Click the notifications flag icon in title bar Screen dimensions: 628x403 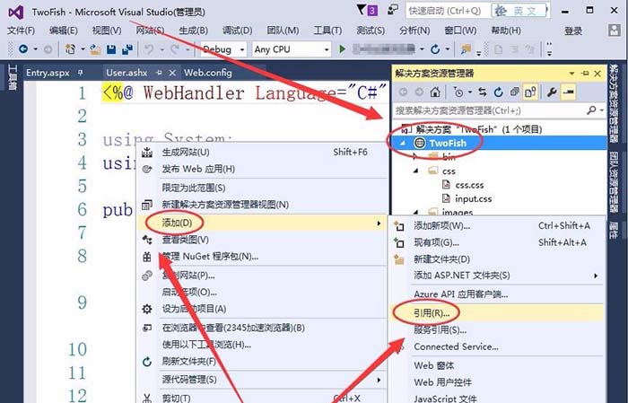click(362, 10)
